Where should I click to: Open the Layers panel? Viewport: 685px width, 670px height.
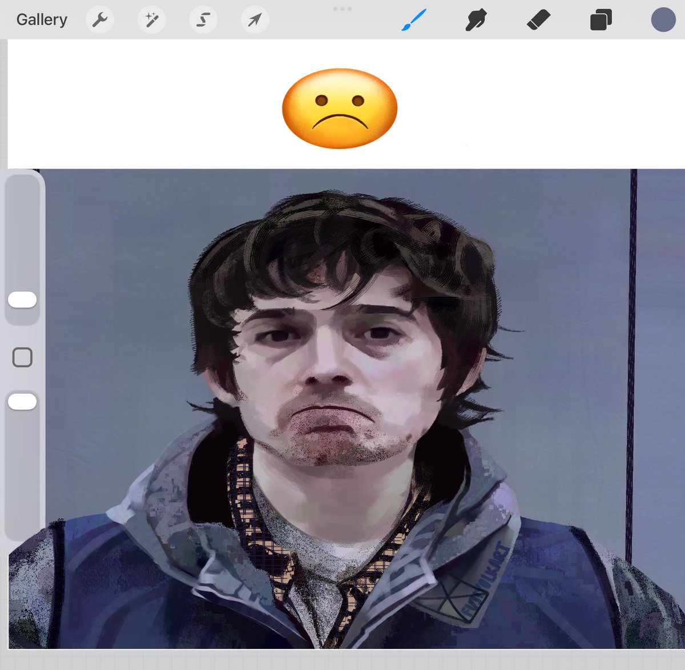[x=601, y=20]
